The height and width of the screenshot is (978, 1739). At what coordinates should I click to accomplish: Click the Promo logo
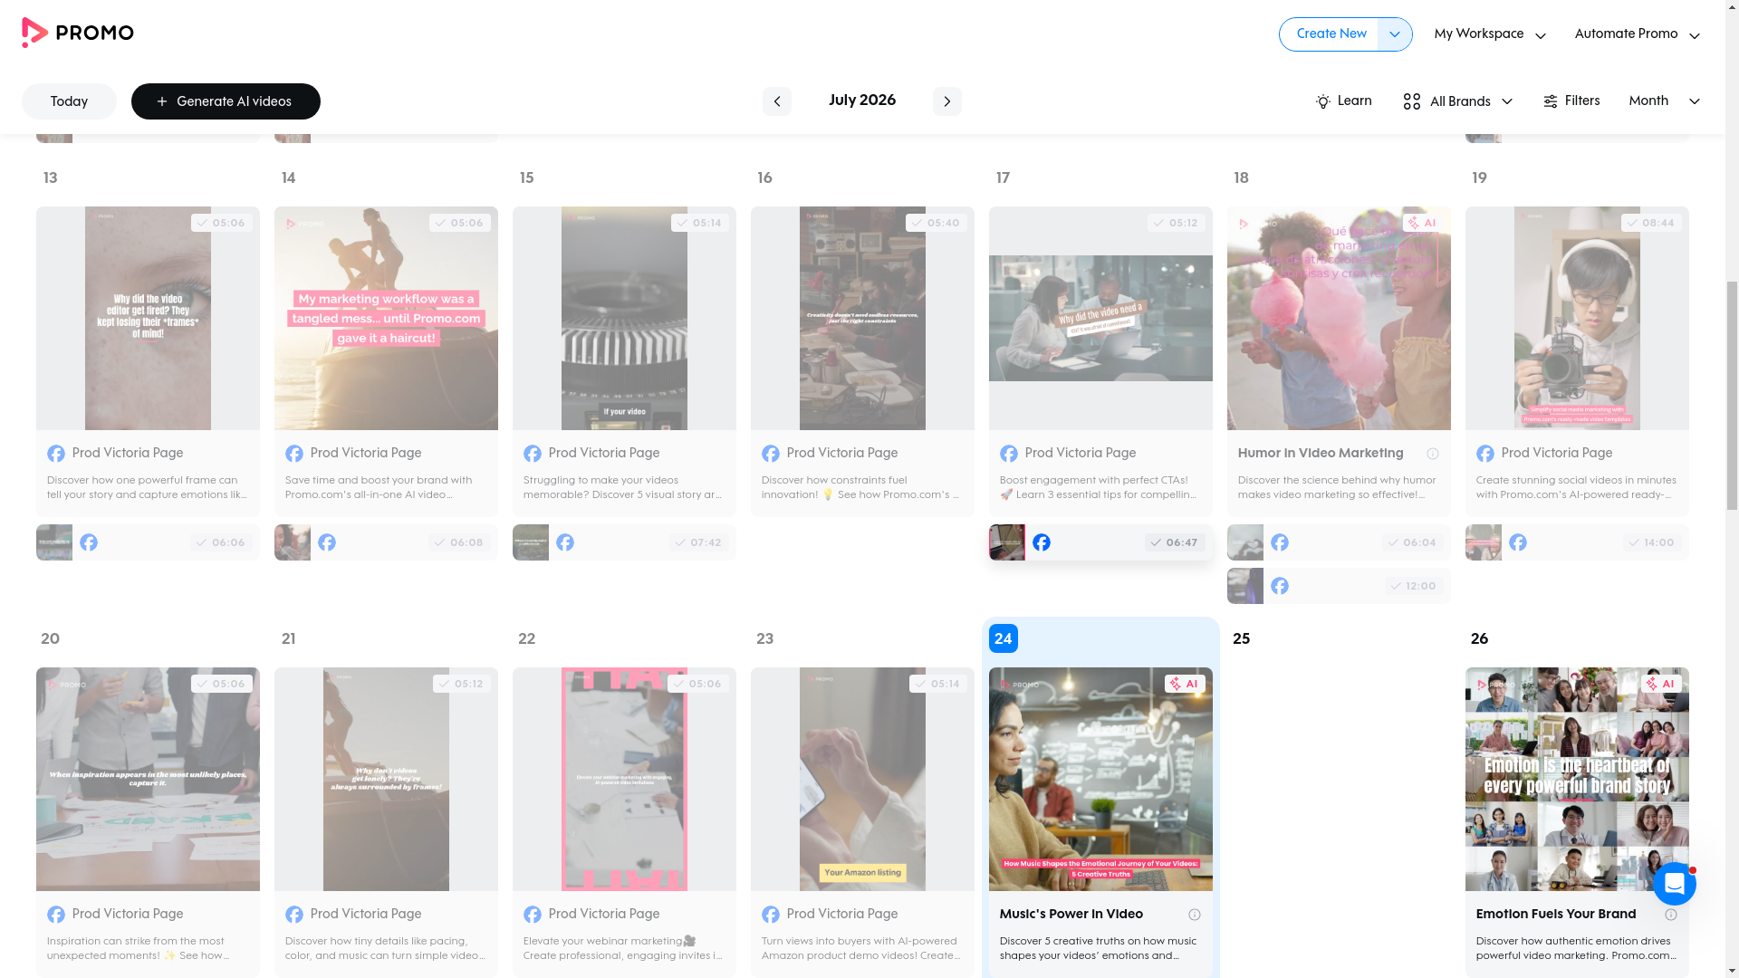pyautogui.click(x=78, y=34)
